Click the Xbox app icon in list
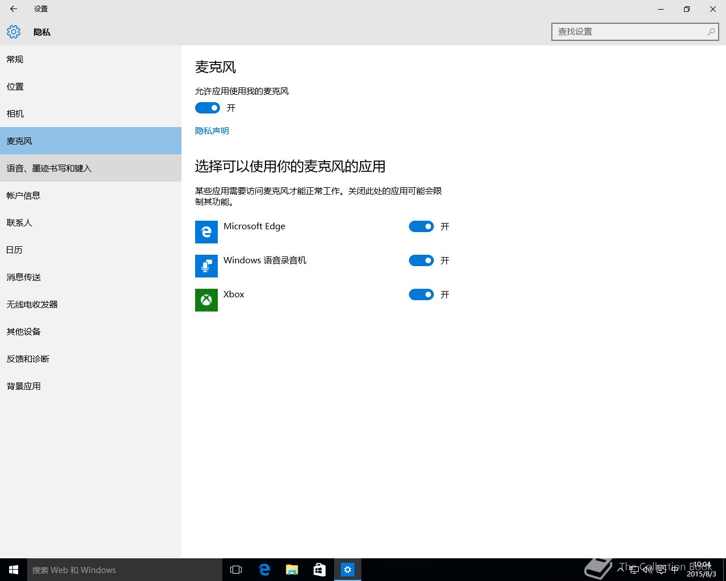Screen dimensions: 726x581 point(206,300)
